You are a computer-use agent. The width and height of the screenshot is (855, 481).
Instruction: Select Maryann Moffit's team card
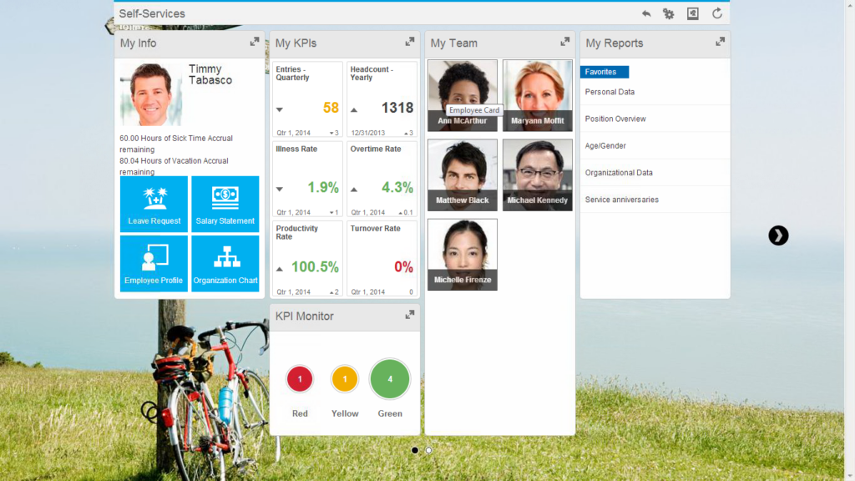pyautogui.click(x=538, y=95)
